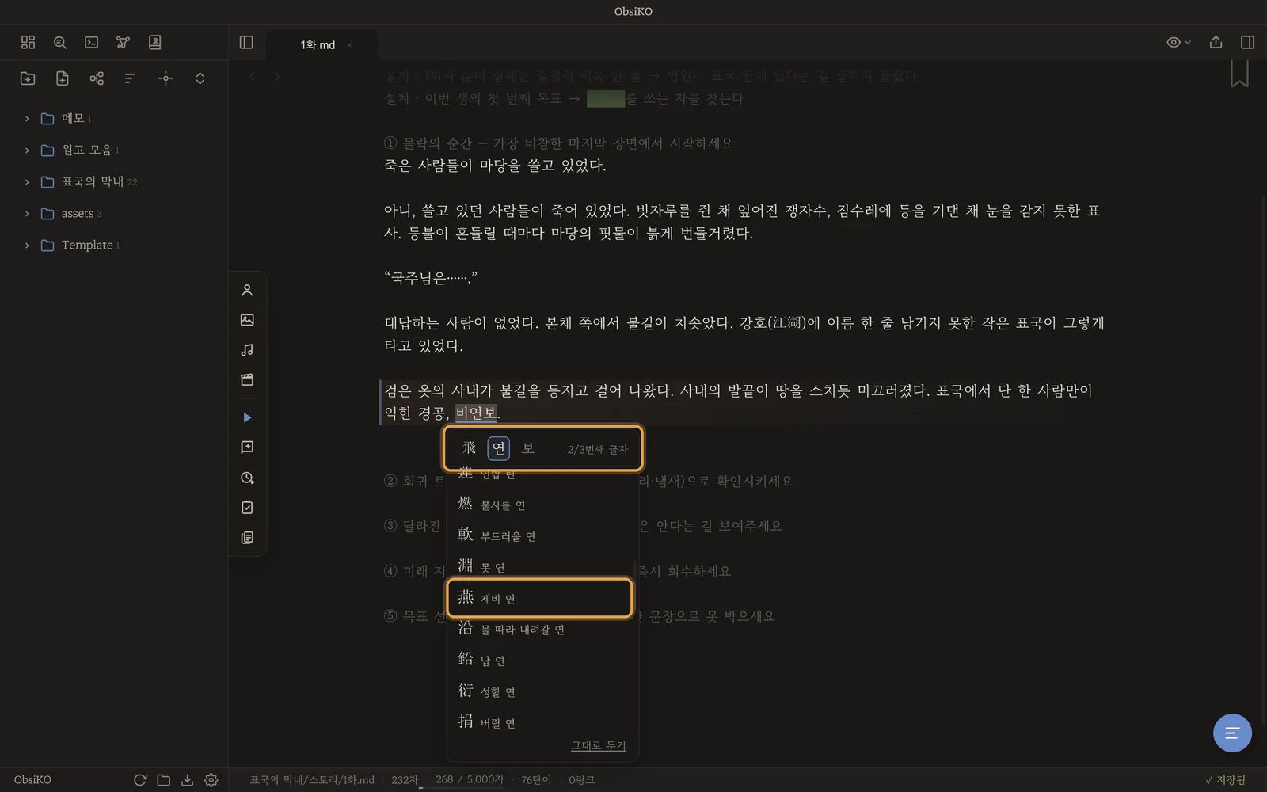Click the stacked documents icon
Image resolution: width=1267 pixels, height=792 pixels.
(247, 538)
